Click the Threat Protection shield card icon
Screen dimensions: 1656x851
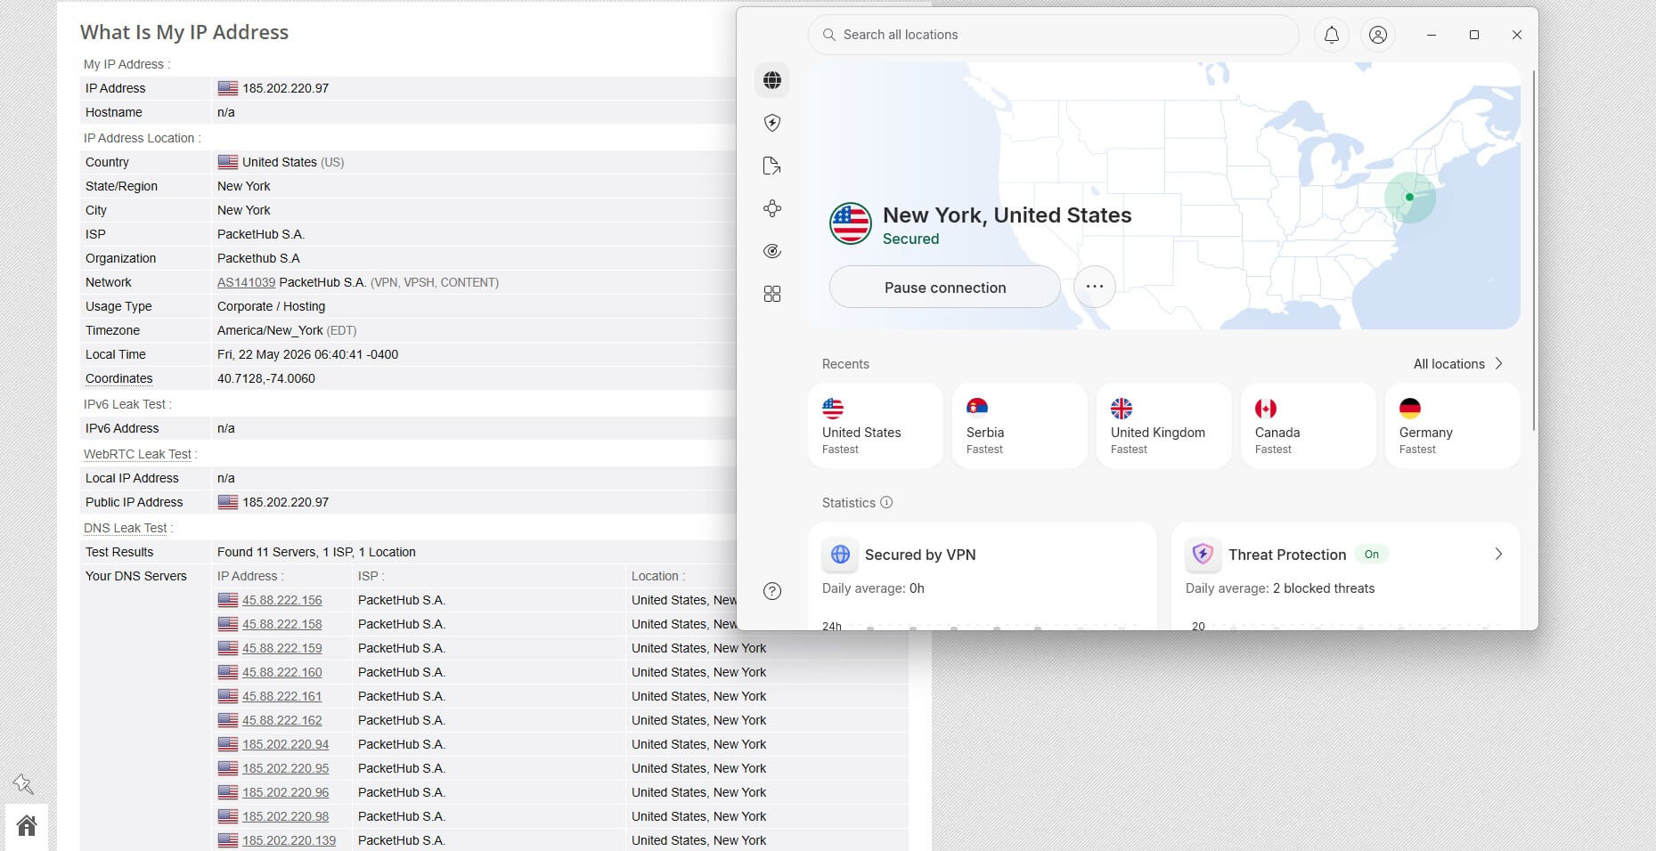1203,555
